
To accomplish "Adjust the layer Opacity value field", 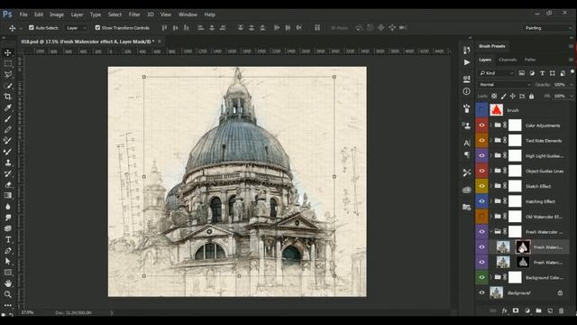I will pyautogui.click(x=561, y=85).
